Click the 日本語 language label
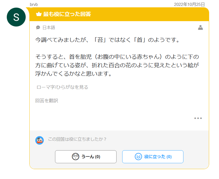Viewport: 219px width, 179px height. pos(49,28)
